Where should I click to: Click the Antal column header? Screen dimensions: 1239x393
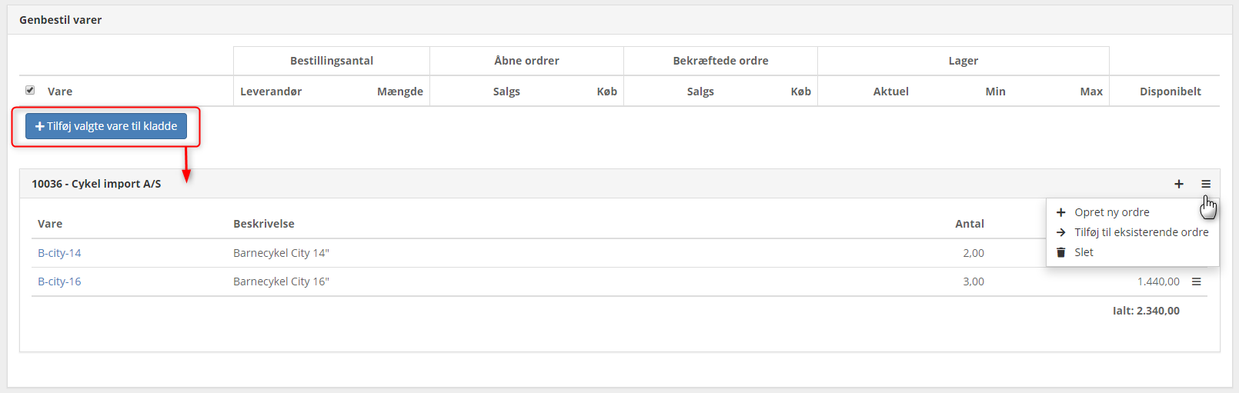coord(969,224)
